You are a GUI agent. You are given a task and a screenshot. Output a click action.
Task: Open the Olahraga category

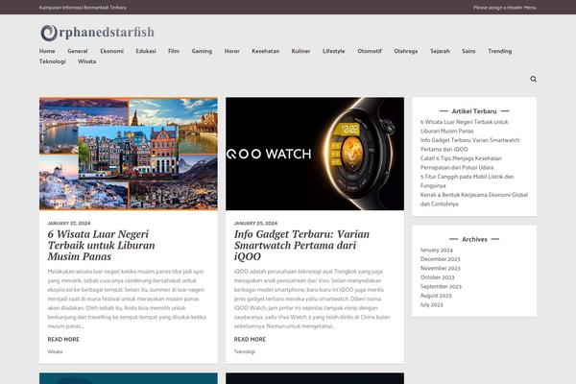406,51
